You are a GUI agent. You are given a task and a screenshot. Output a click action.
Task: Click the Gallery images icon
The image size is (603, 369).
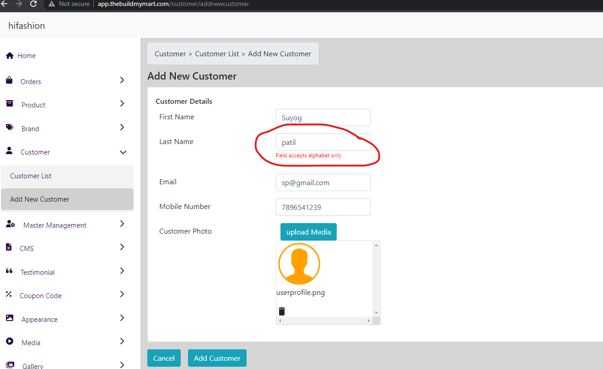coord(10,364)
